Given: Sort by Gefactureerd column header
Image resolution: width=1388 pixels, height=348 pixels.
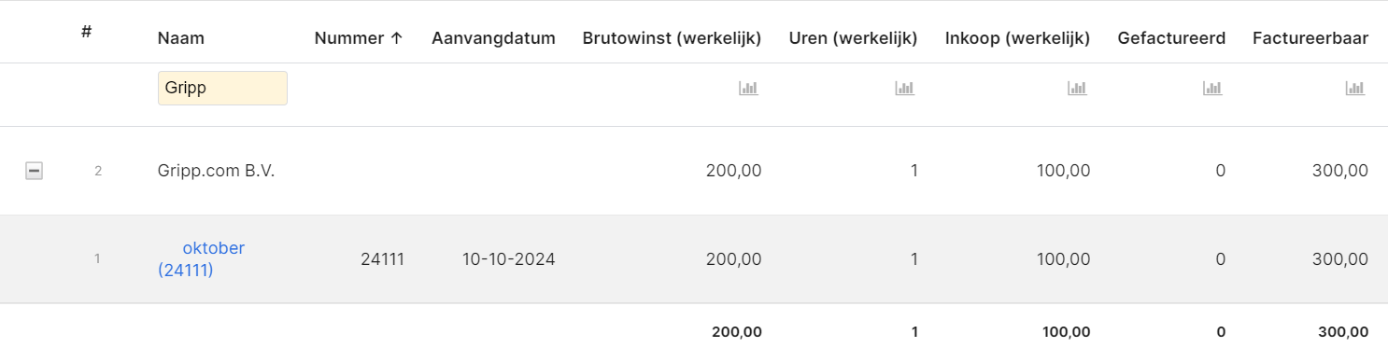Looking at the screenshot, I should pos(1171,38).
